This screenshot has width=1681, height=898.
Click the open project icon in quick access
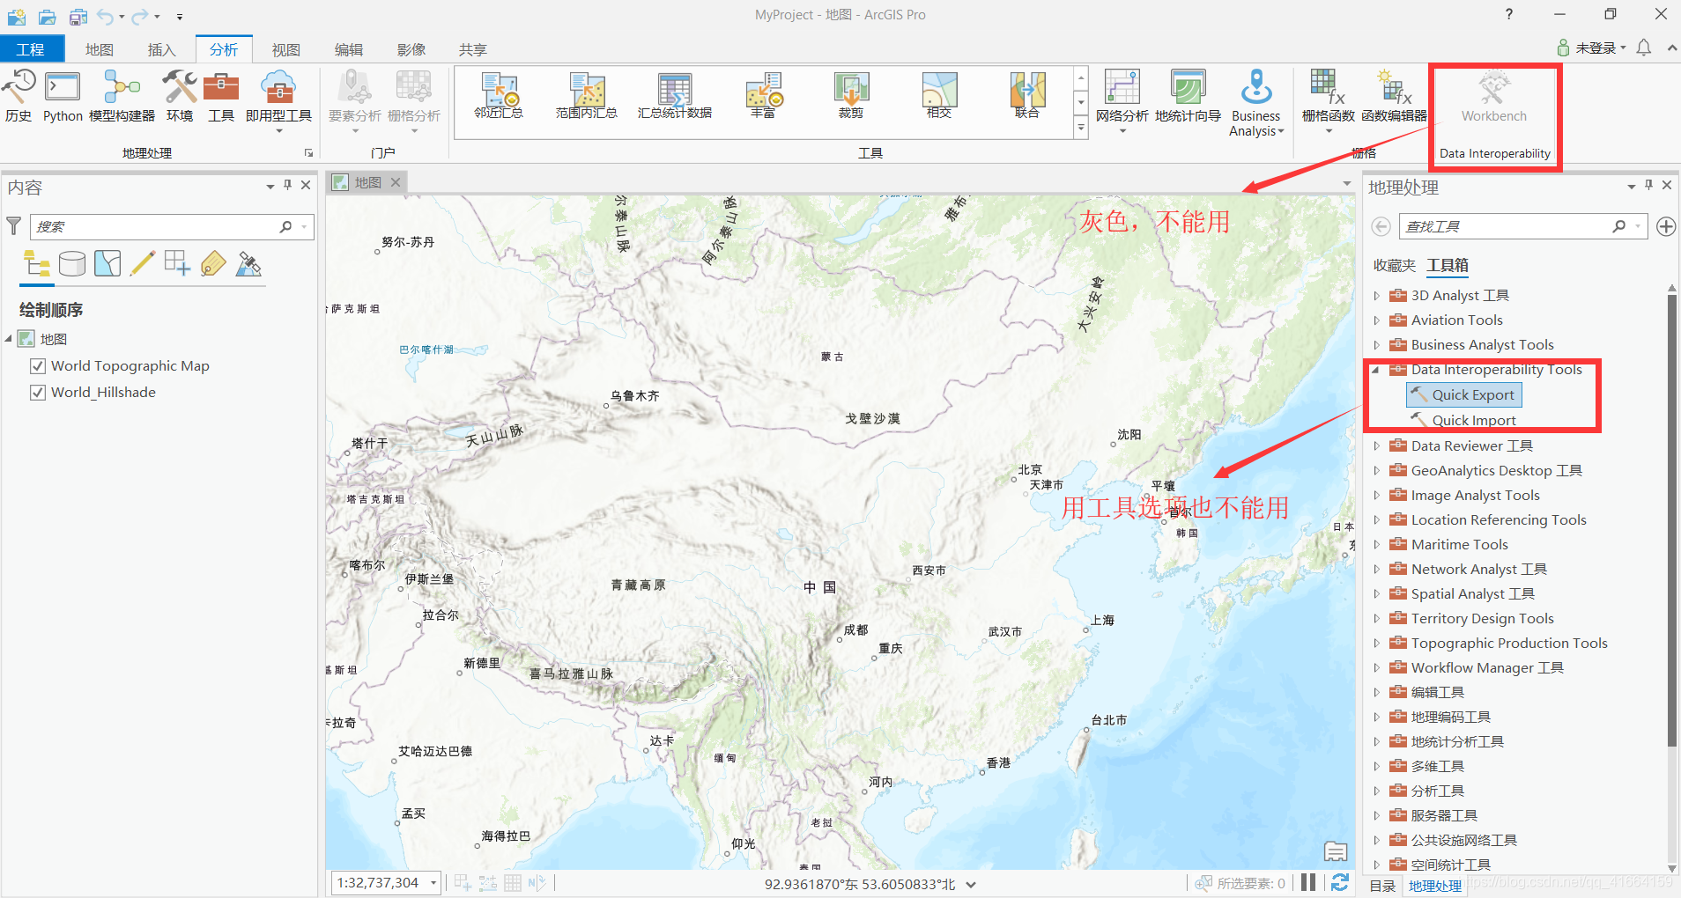tap(48, 16)
